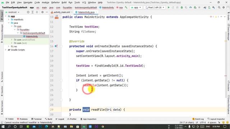The image size is (230, 129).
Task: Click the Select Opened File target icon
Action: 28,12
